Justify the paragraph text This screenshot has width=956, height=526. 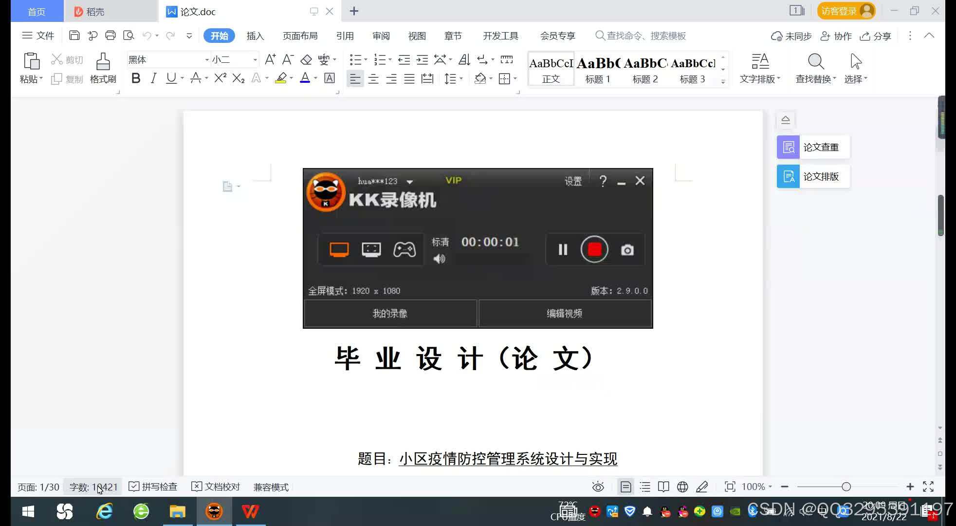click(409, 78)
